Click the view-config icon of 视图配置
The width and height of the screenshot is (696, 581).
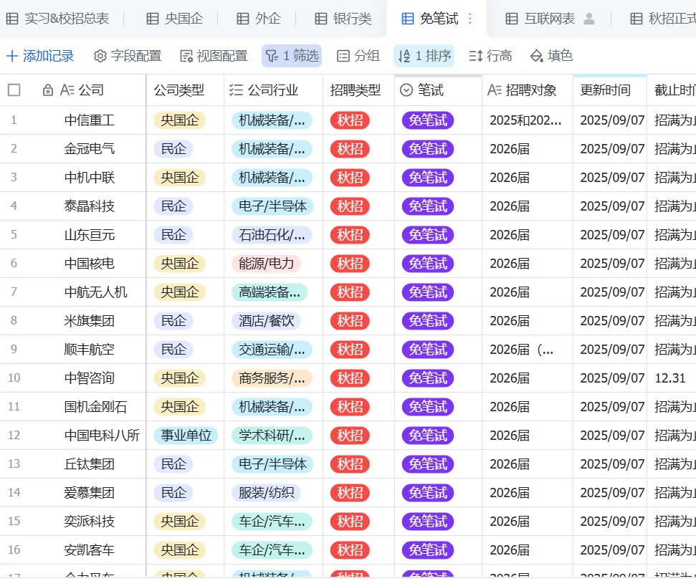tap(186, 56)
